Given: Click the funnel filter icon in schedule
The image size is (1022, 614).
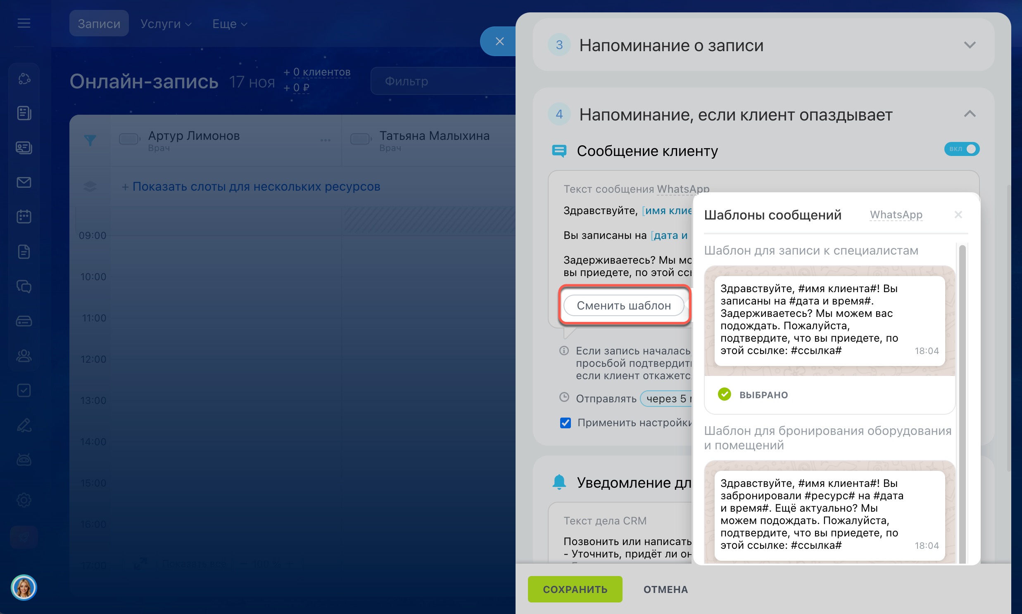Looking at the screenshot, I should point(90,140).
